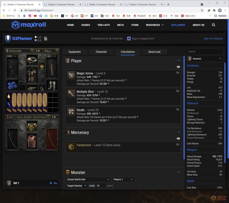Click the monster Level input field
Image resolution: width=229 pixels, height=203 pixels.
tap(101, 186)
